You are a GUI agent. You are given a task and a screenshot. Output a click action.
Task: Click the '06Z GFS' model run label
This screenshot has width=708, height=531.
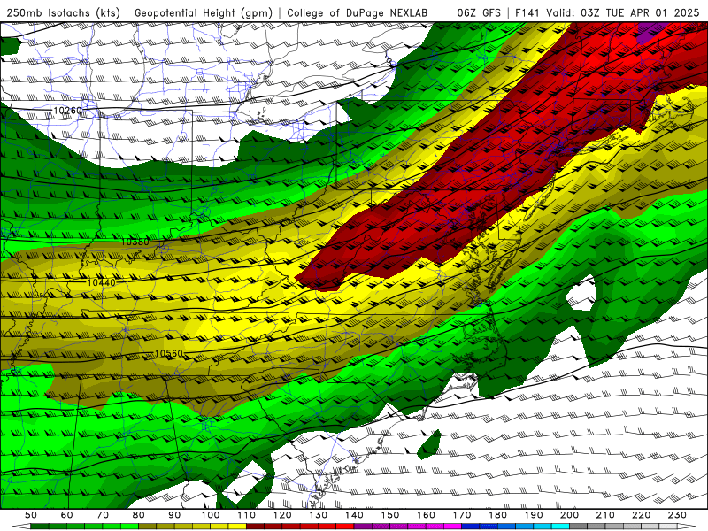tap(479, 12)
